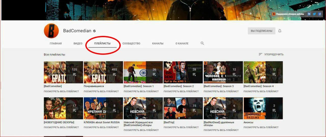Open the КЛЮКВА about Soviet RUSSIA title
Viewport: 326px width, 137px height.
102,122
